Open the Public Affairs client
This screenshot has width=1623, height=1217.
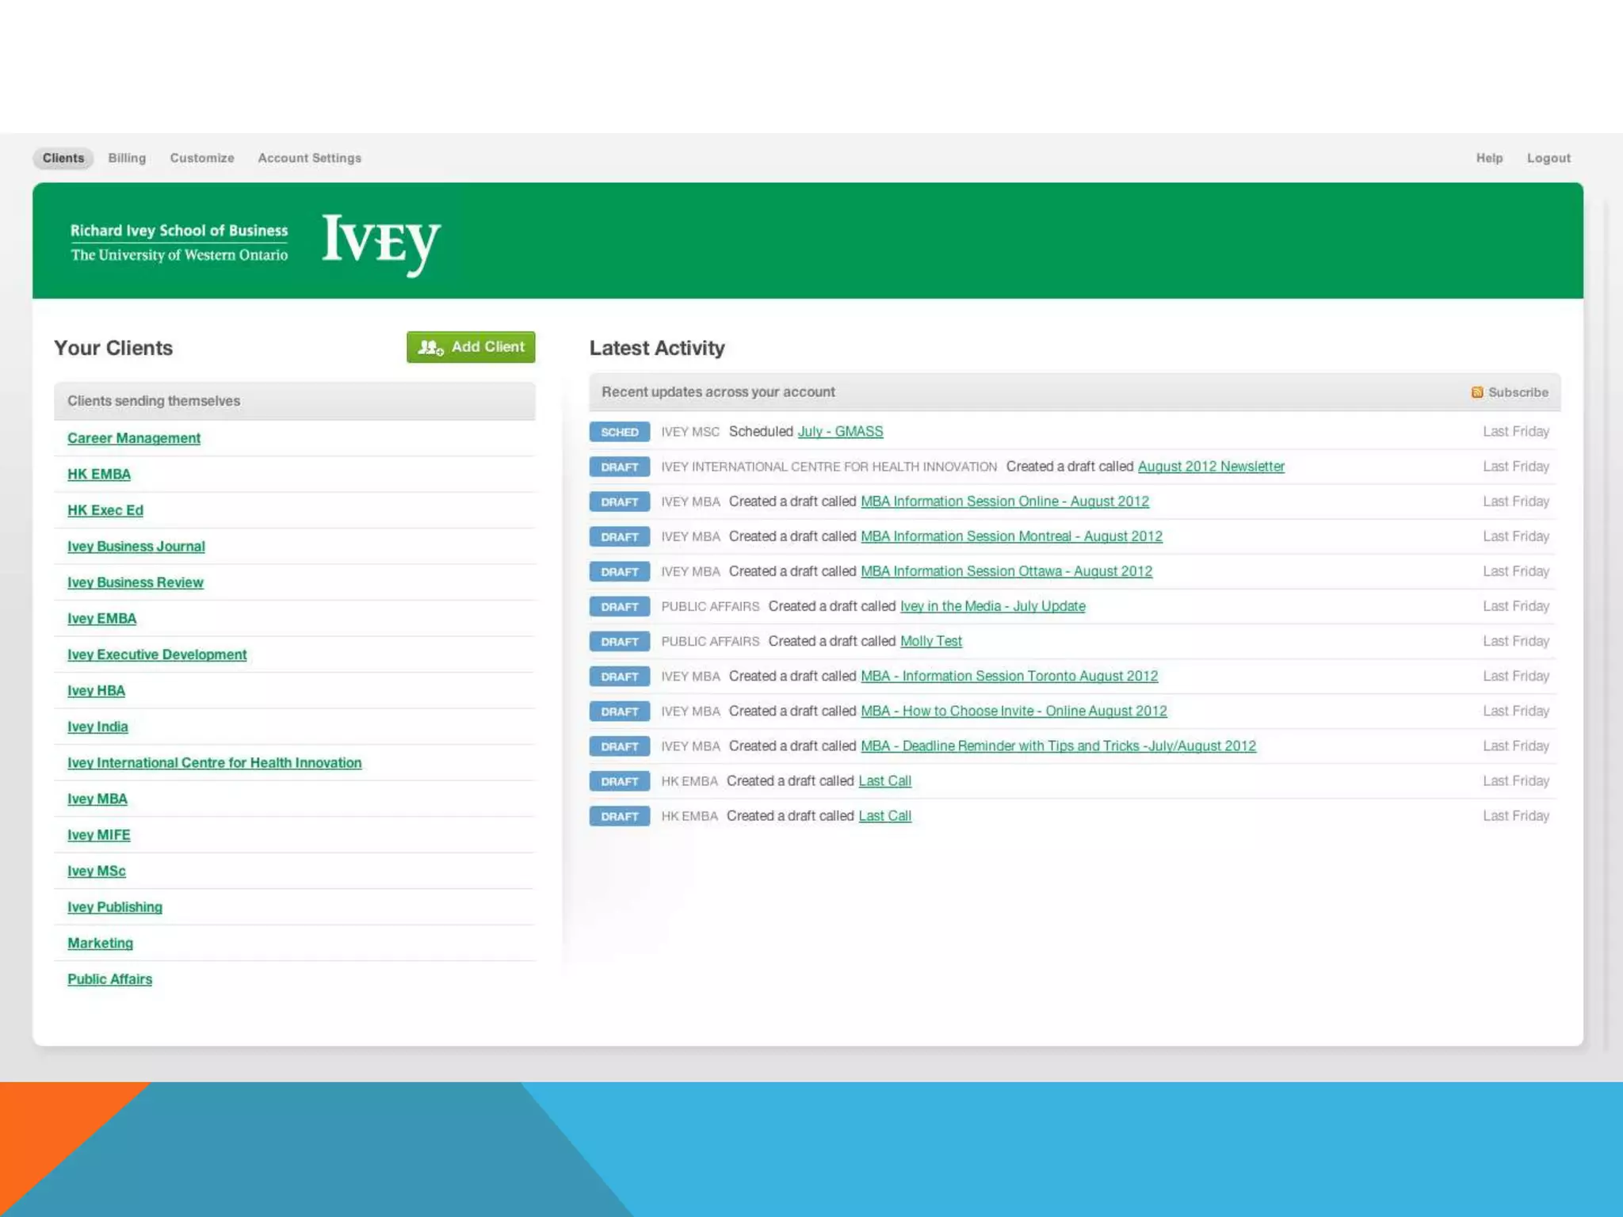[x=110, y=979]
